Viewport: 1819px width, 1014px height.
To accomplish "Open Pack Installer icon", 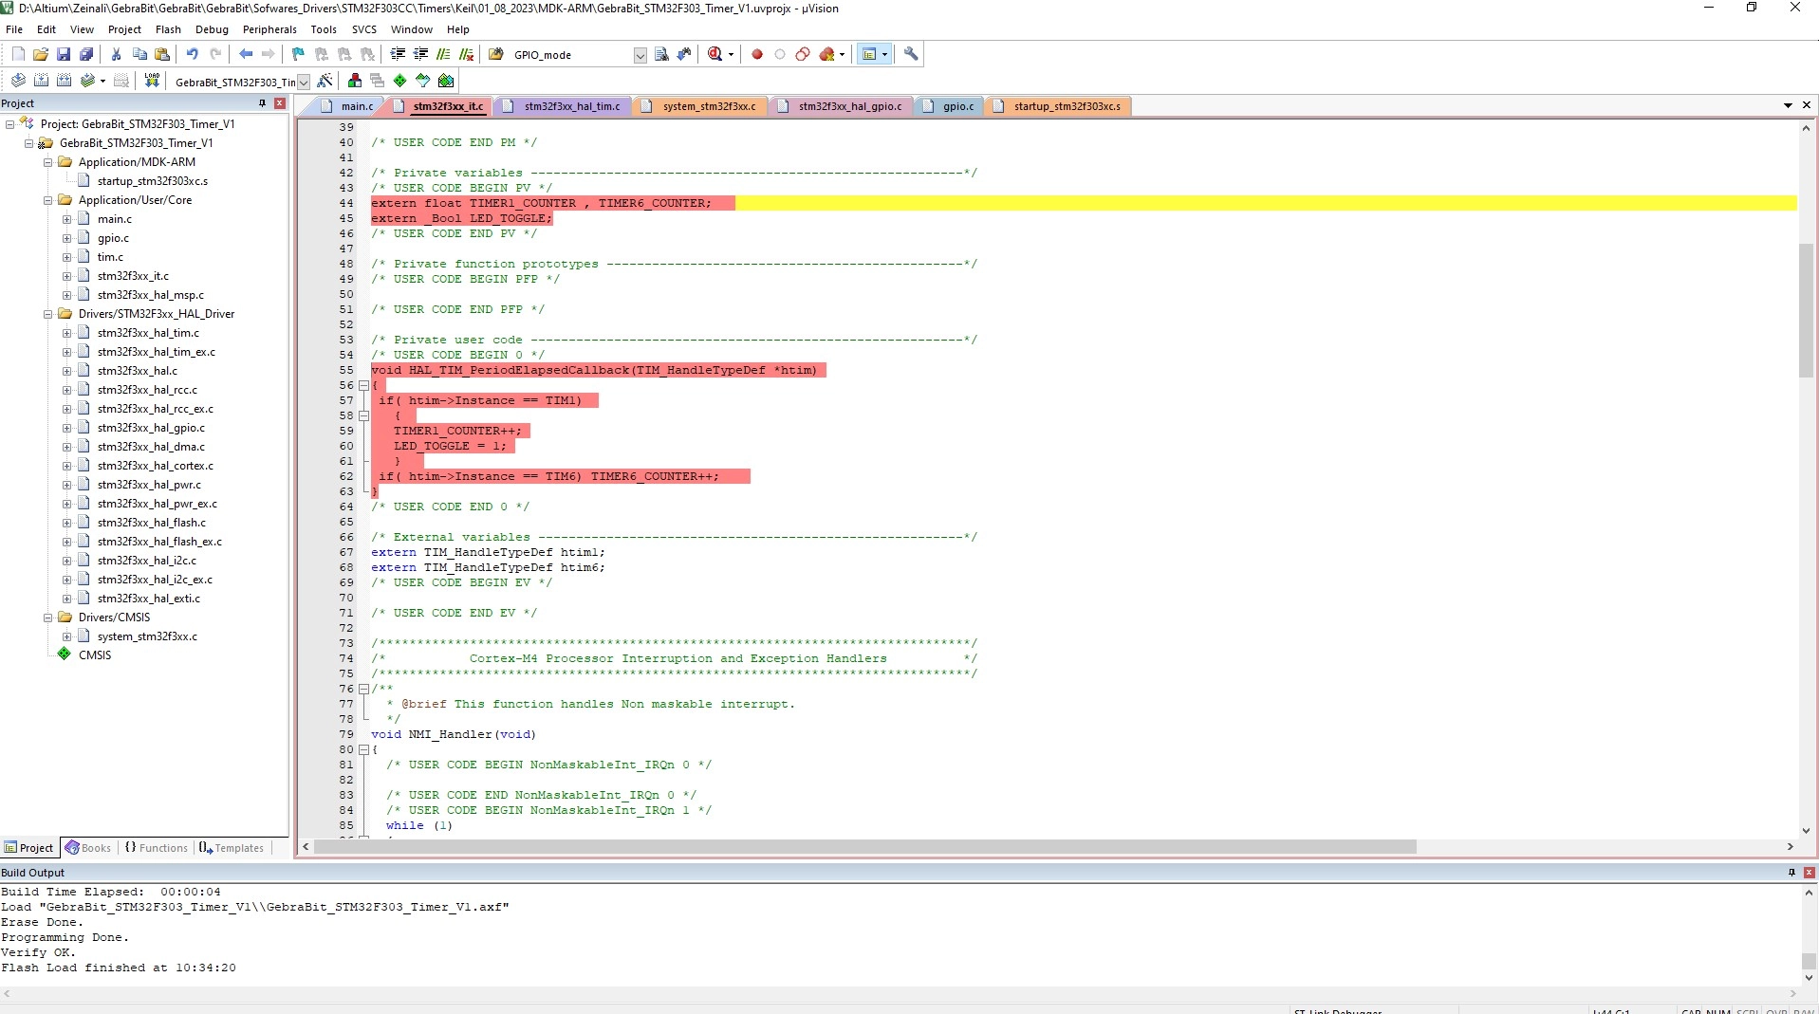I will pyautogui.click(x=446, y=81).
